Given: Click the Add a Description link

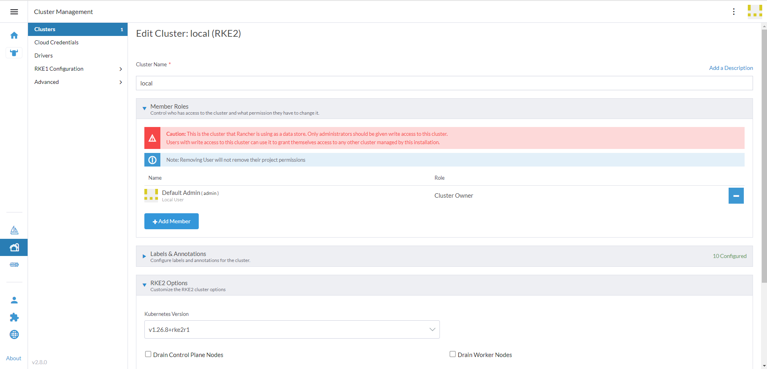Looking at the screenshot, I should 731,68.
